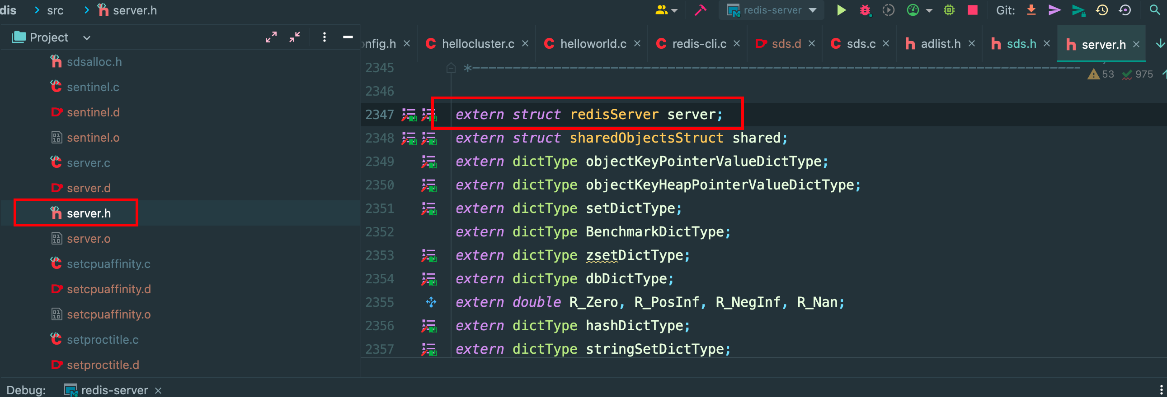
Task: Hide the Project panel with minus icon
Action: coord(348,37)
